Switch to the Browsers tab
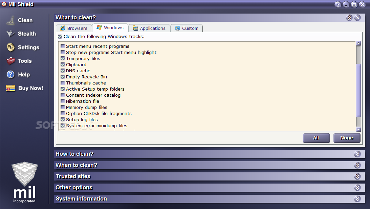Screen dimensions: 370x209 [x=73, y=28]
